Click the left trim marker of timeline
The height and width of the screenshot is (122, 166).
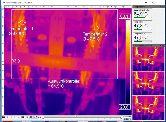(x=43, y=119)
